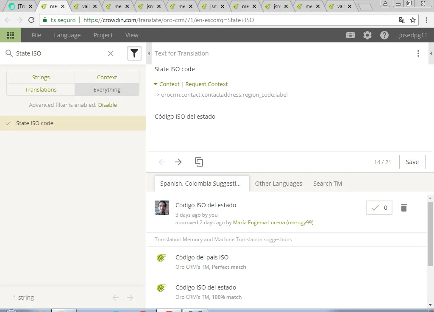Screen dimensions: 434x312
Task: Open the Project menu
Action: coord(103,35)
